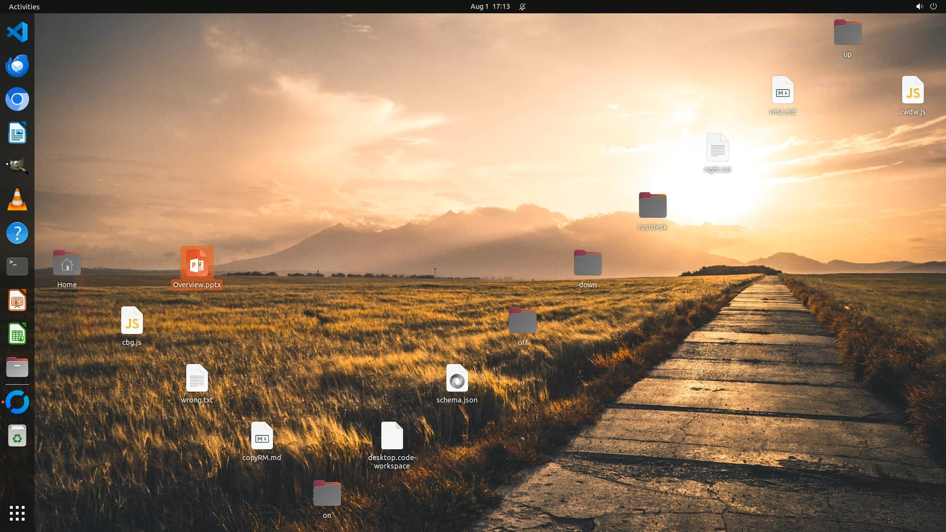Show Applications grid button
946x532 pixels.
tap(17, 513)
